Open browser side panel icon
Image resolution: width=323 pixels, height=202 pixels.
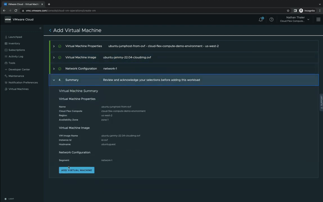point(295,10)
